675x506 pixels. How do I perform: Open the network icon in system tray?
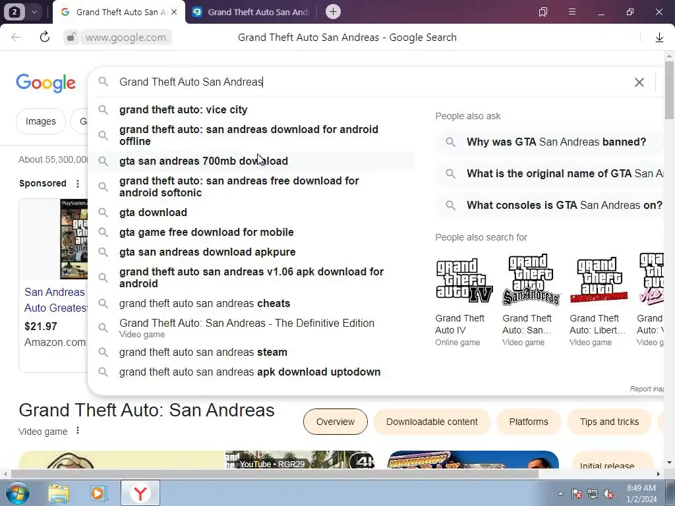tap(593, 493)
